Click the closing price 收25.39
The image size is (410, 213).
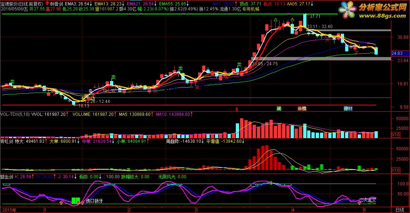point(86,9)
